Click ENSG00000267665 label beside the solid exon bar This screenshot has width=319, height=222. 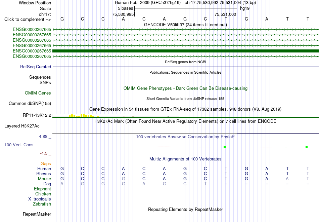[x=32, y=51]
